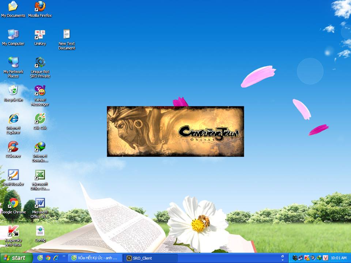Screen dimensions: 351x263
Task: Click the Internet Explorer desktop icon
Action: (13, 124)
